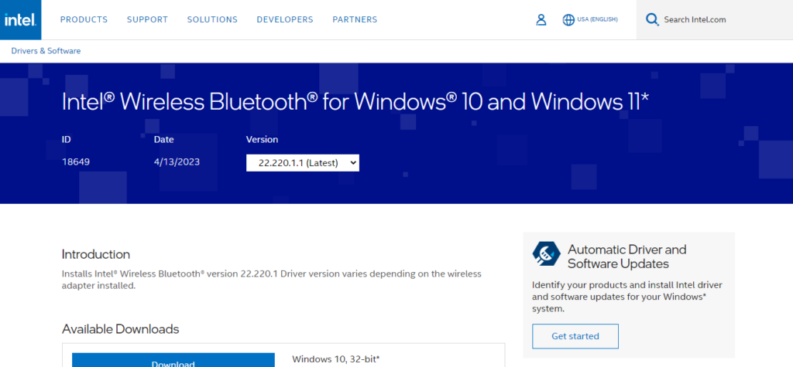Open the user account icon
The width and height of the screenshot is (793, 367).
tap(541, 19)
